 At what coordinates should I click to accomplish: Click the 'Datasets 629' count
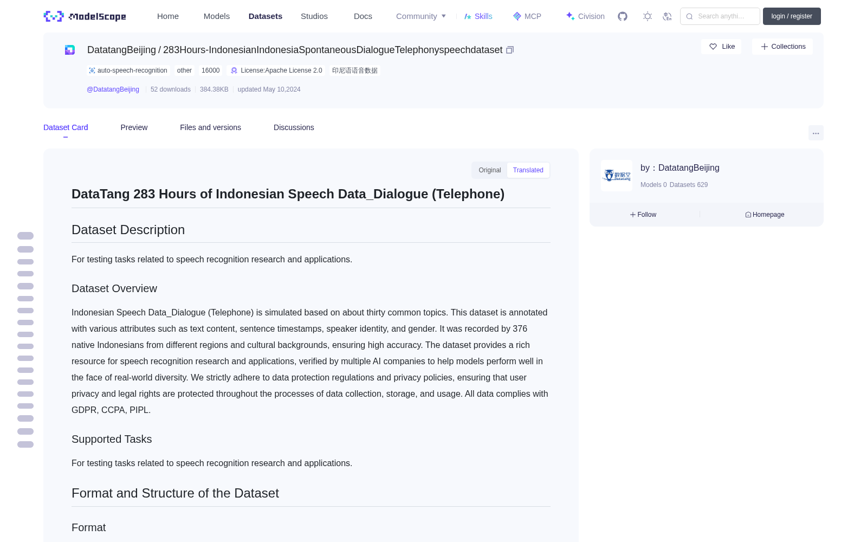(689, 185)
